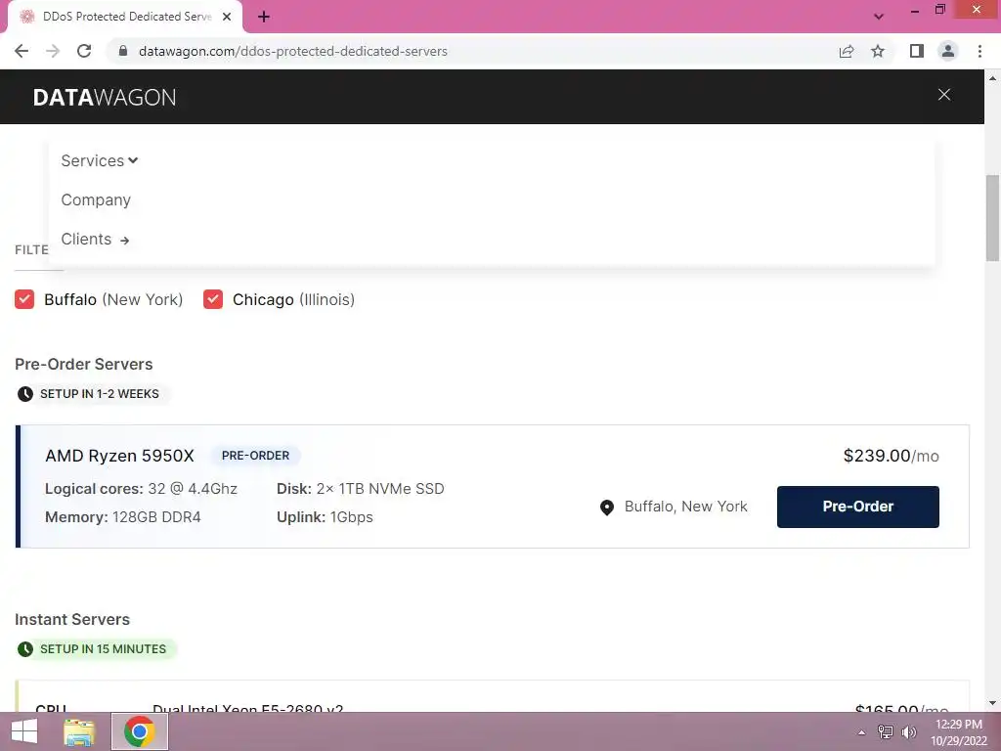The height and width of the screenshot is (751, 1001).
Task: Open the Clients link with arrow
Action: tap(95, 240)
